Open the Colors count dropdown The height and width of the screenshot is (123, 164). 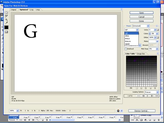157,34
